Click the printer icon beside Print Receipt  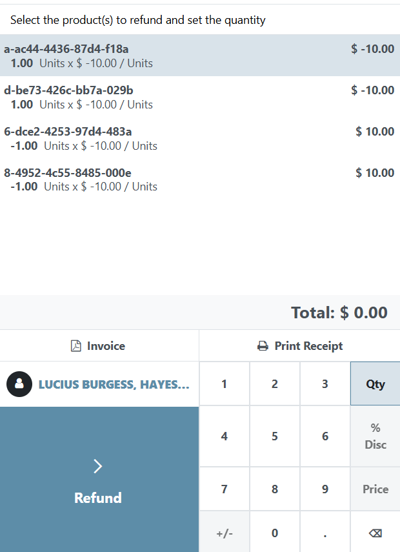click(x=263, y=346)
